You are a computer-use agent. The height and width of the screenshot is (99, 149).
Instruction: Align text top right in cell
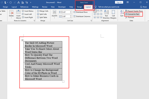(x=101, y=11)
